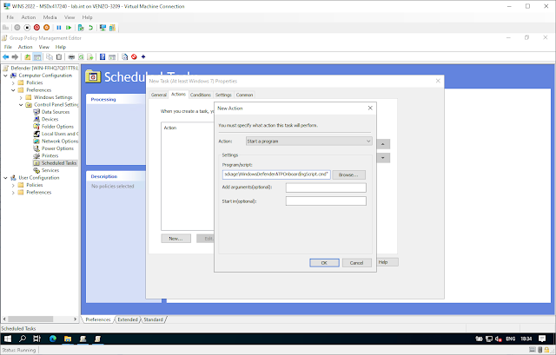Click the Paste clipboard icon in the editor toolbar
Screen dimensions: 556x355
pyautogui.click(x=59, y=56)
